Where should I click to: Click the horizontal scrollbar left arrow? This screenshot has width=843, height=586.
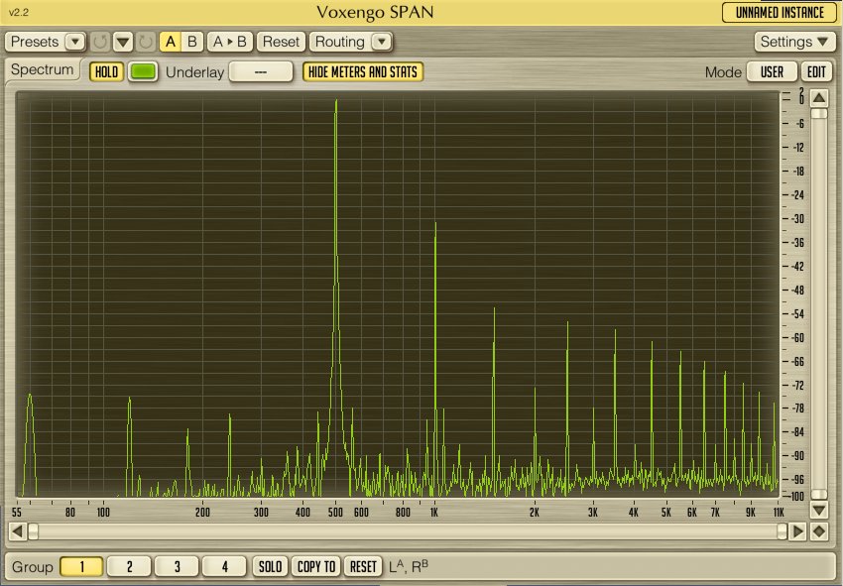17,531
